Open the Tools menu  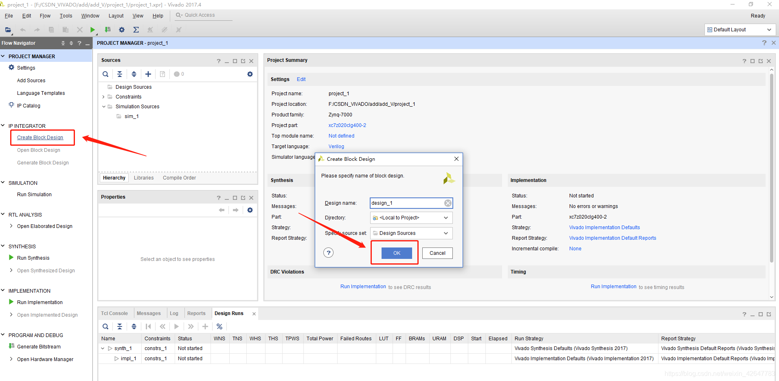click(x=66, y=16)
